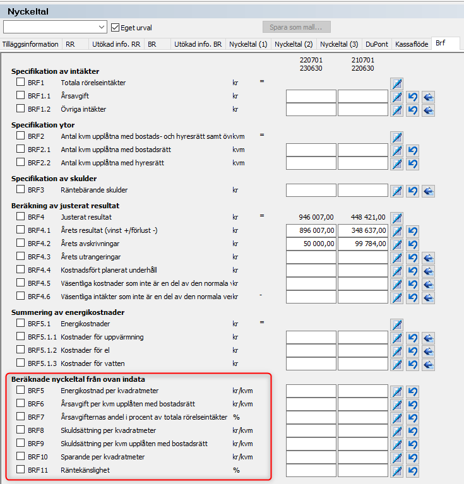Click the BRF3 Räntebärande skulder field for 210701-220630
Screen dimensions: 464x484
pos(363,191)
